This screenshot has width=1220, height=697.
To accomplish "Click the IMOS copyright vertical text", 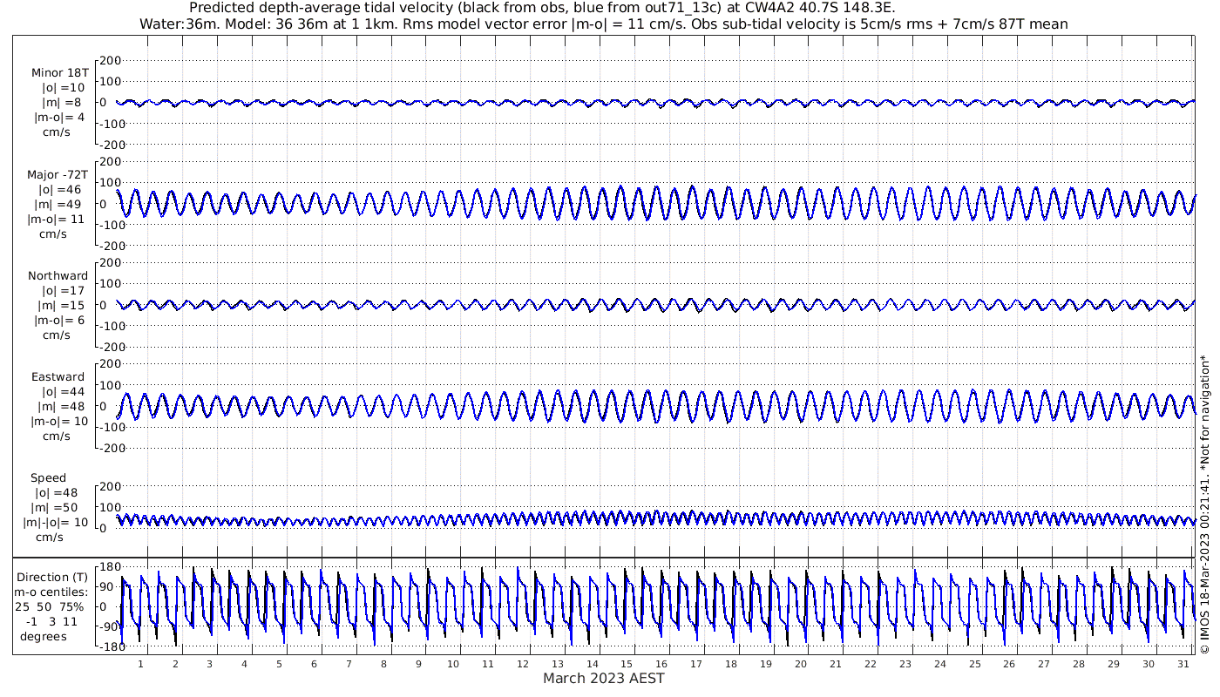I will point(1204,504).
